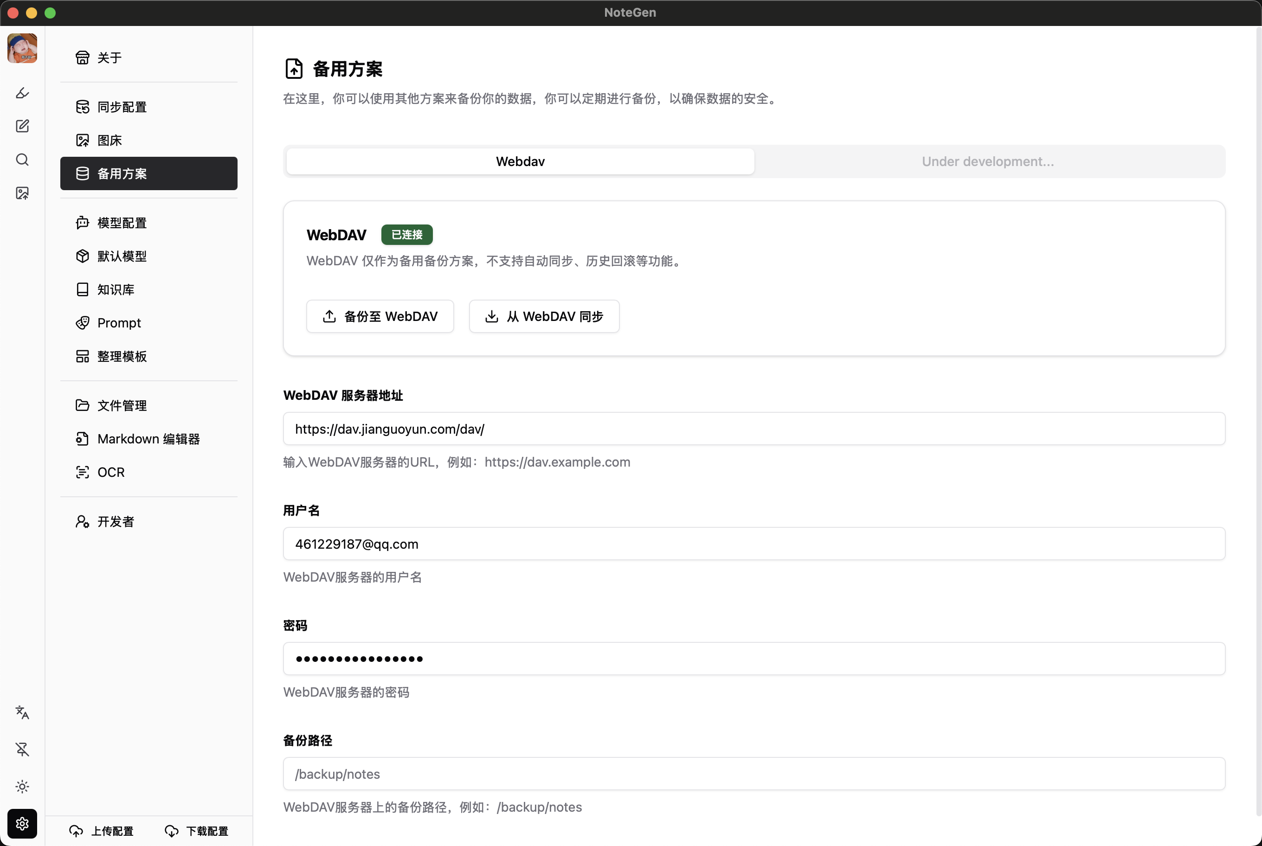Click the 备用方案 page header file icon
Screen dimensions: 1262x846
coord(294,69)
